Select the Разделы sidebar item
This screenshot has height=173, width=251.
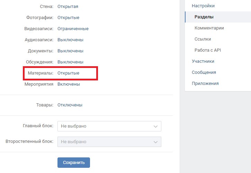(204, 17)
